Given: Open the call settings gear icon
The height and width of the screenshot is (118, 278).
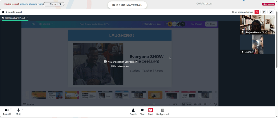Looking at the screenshot, I should tap(3, 12).
